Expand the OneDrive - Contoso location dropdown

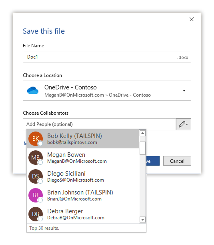[x=184, y=91]
